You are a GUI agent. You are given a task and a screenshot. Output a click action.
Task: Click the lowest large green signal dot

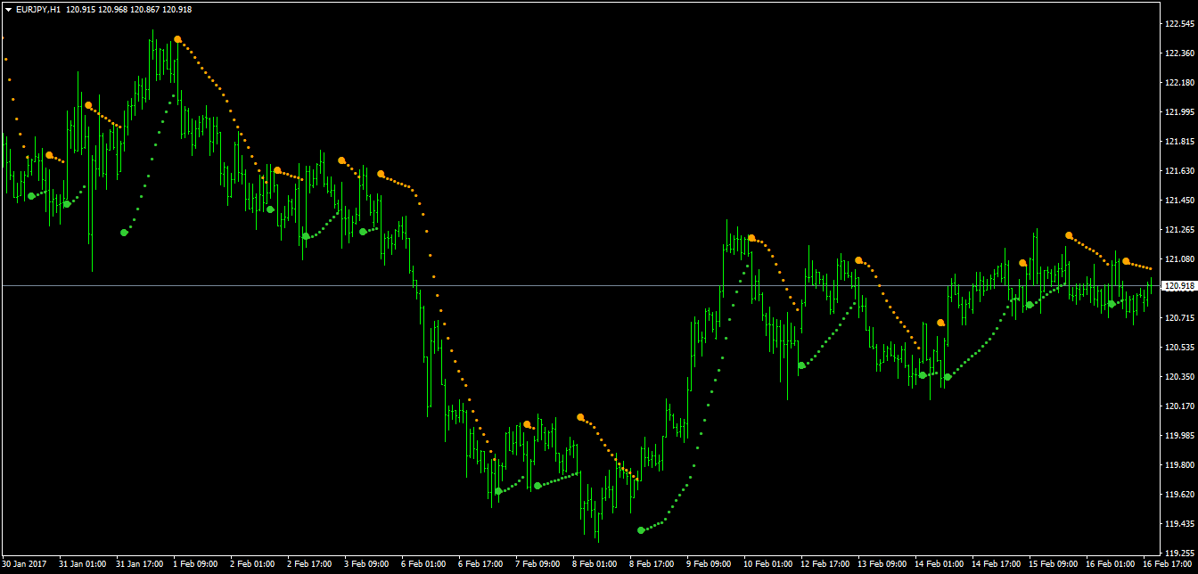641,530
